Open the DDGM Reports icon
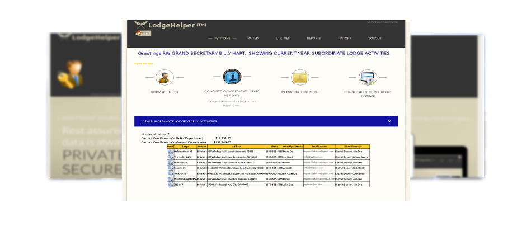 (x=164, y=77)
